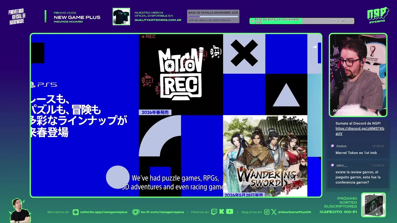Image resolution: width=397 pixels, height=223 pixels.
Task: Click the Base de Batalla Noviembre progress bar
Action: pos(213,16)
